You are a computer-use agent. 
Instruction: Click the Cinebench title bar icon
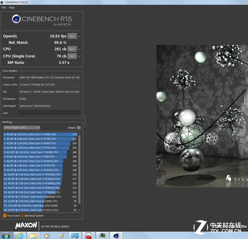tap(2, 2)
